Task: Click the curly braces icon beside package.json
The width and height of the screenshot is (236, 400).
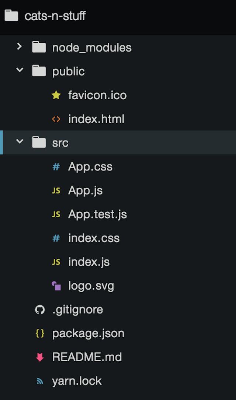Action: click(x=40, y=333)
